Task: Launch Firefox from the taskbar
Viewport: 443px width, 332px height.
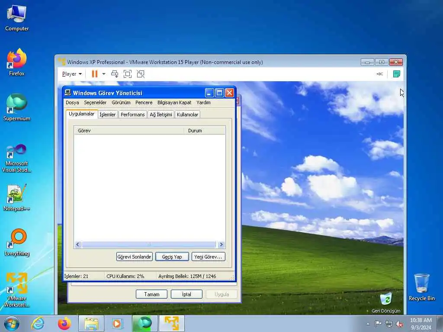Action: click(64, 323)
